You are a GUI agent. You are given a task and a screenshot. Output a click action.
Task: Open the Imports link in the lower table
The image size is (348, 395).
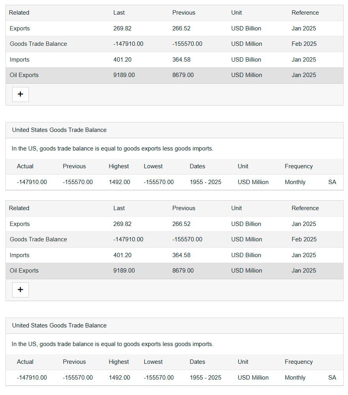click(19, 255)
